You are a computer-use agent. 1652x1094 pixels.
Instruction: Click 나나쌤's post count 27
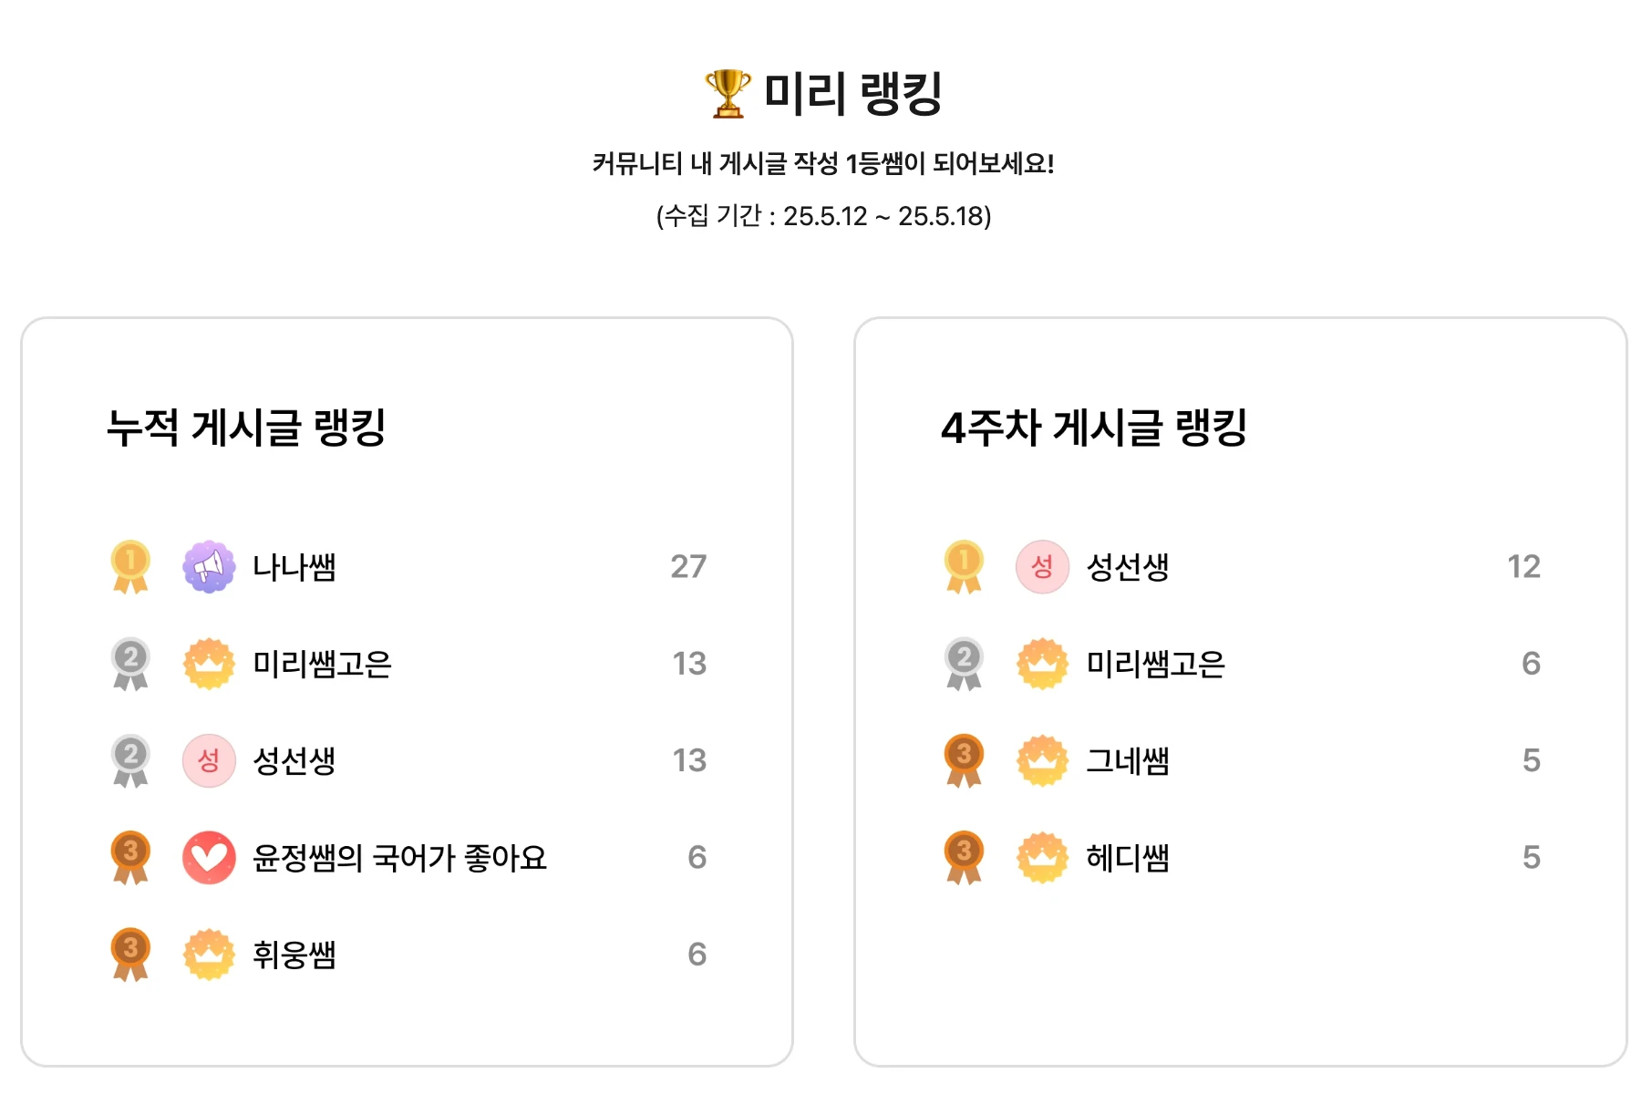[x=688, y=567]
